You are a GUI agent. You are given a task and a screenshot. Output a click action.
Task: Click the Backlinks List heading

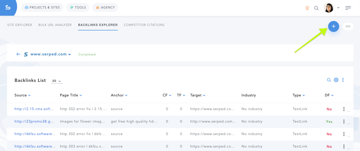click(30, 80)
